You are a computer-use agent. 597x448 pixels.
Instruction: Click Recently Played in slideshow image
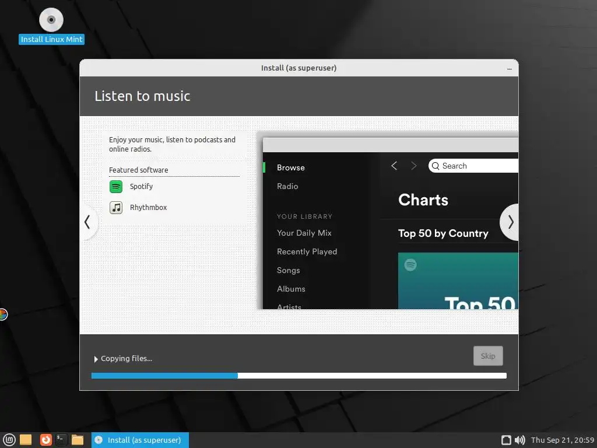coord(307,251)
